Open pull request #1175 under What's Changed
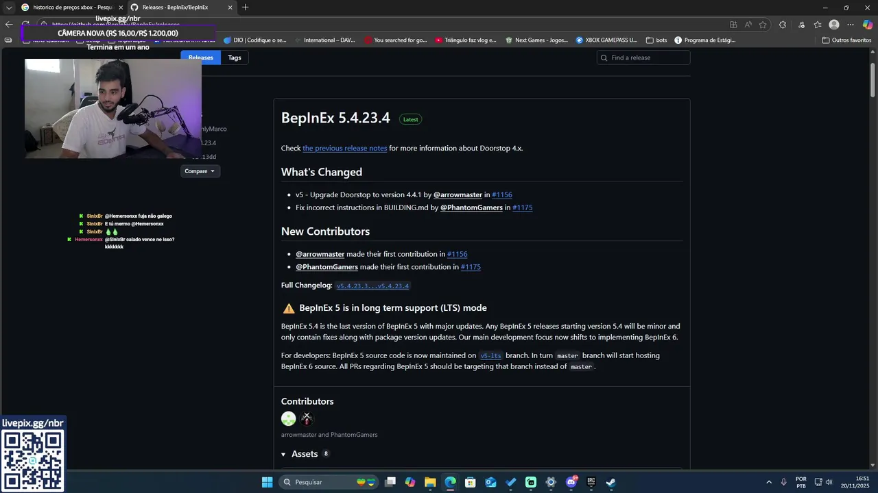 tap(522, 207)
